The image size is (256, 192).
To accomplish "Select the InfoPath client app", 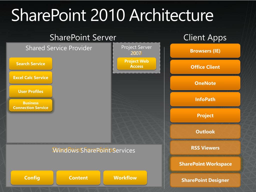I will 205,99.
